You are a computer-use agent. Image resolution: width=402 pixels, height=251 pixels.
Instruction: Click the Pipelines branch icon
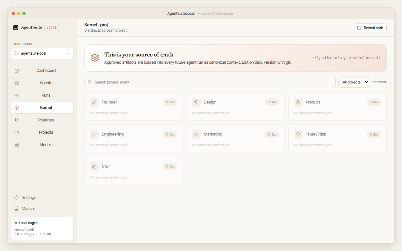click(x=17, y=120)
